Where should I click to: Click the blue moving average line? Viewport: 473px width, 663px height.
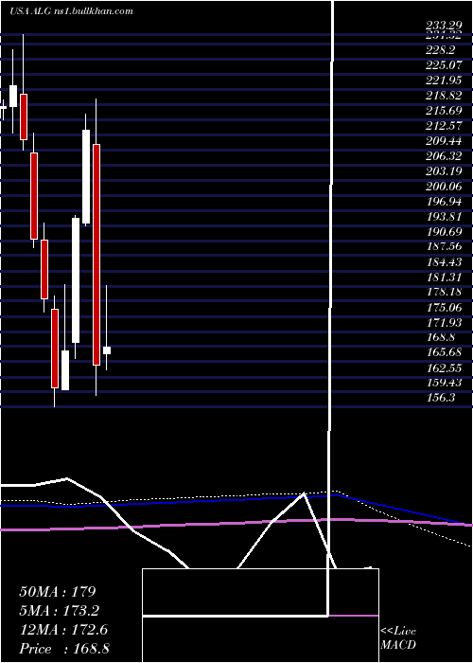[x=236, y=501]
